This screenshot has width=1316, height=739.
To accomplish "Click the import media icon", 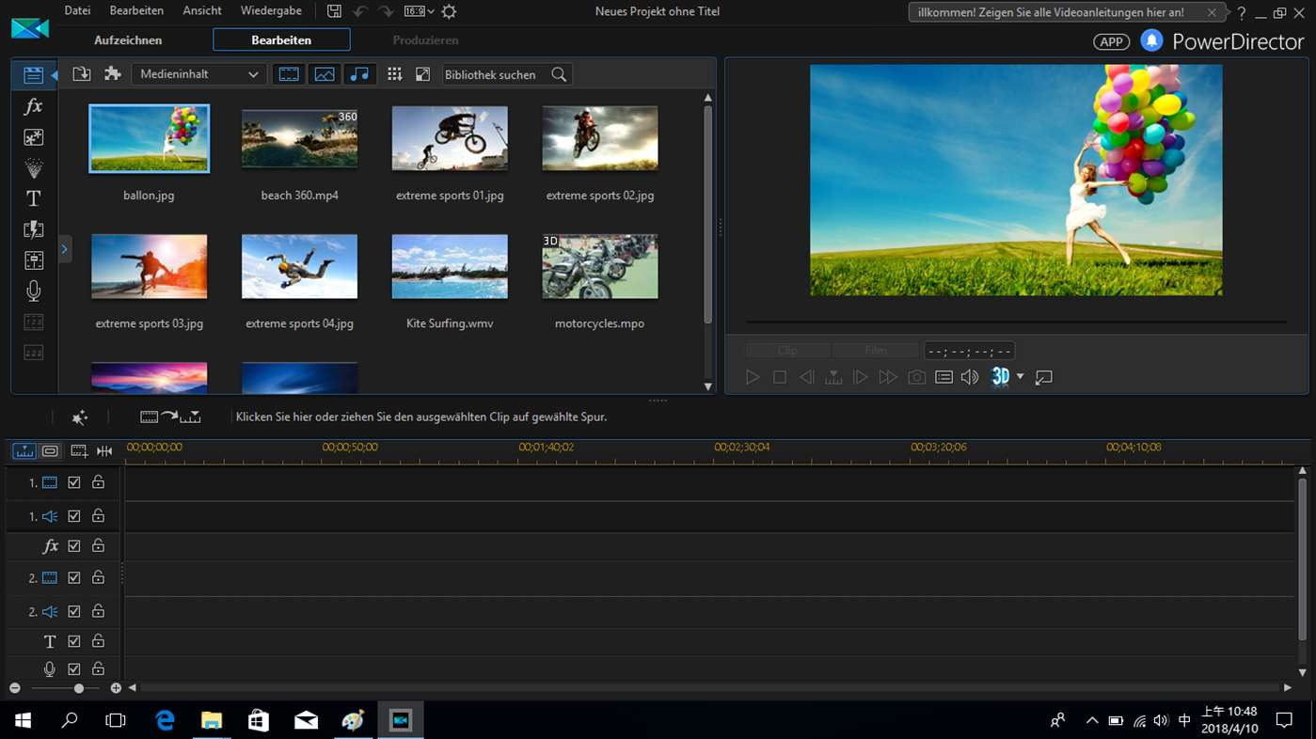I will coord(82,74).
